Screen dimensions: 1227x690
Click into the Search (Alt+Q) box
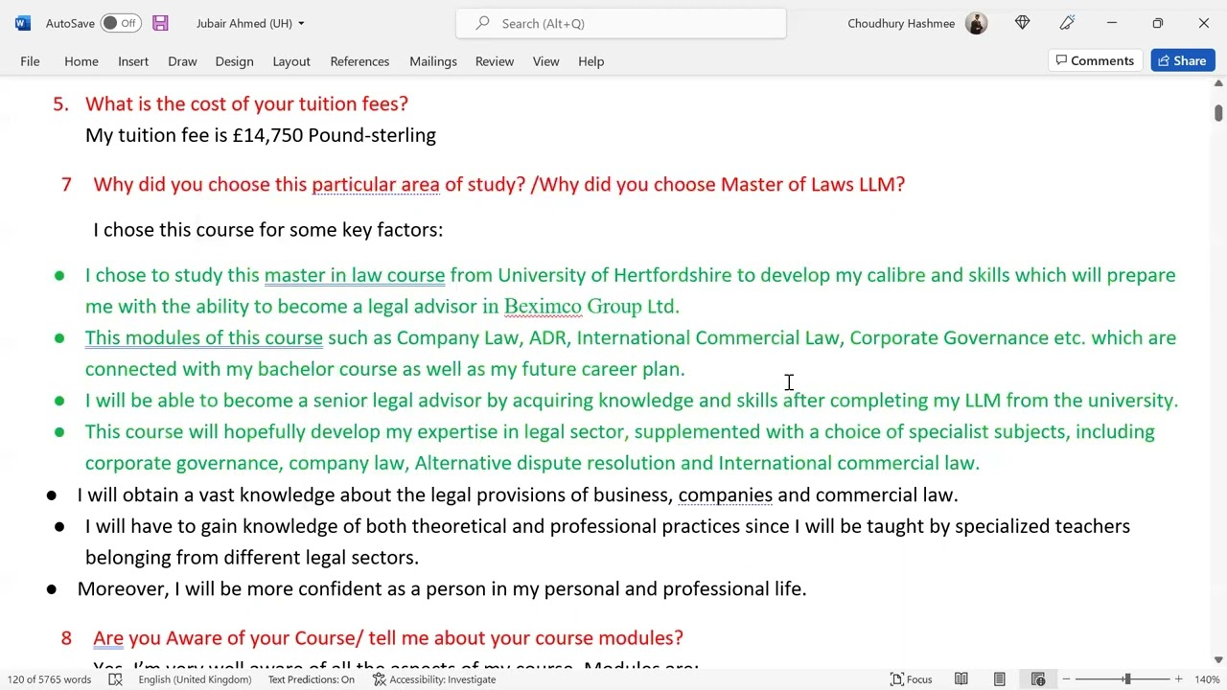(x=621, y=23)
